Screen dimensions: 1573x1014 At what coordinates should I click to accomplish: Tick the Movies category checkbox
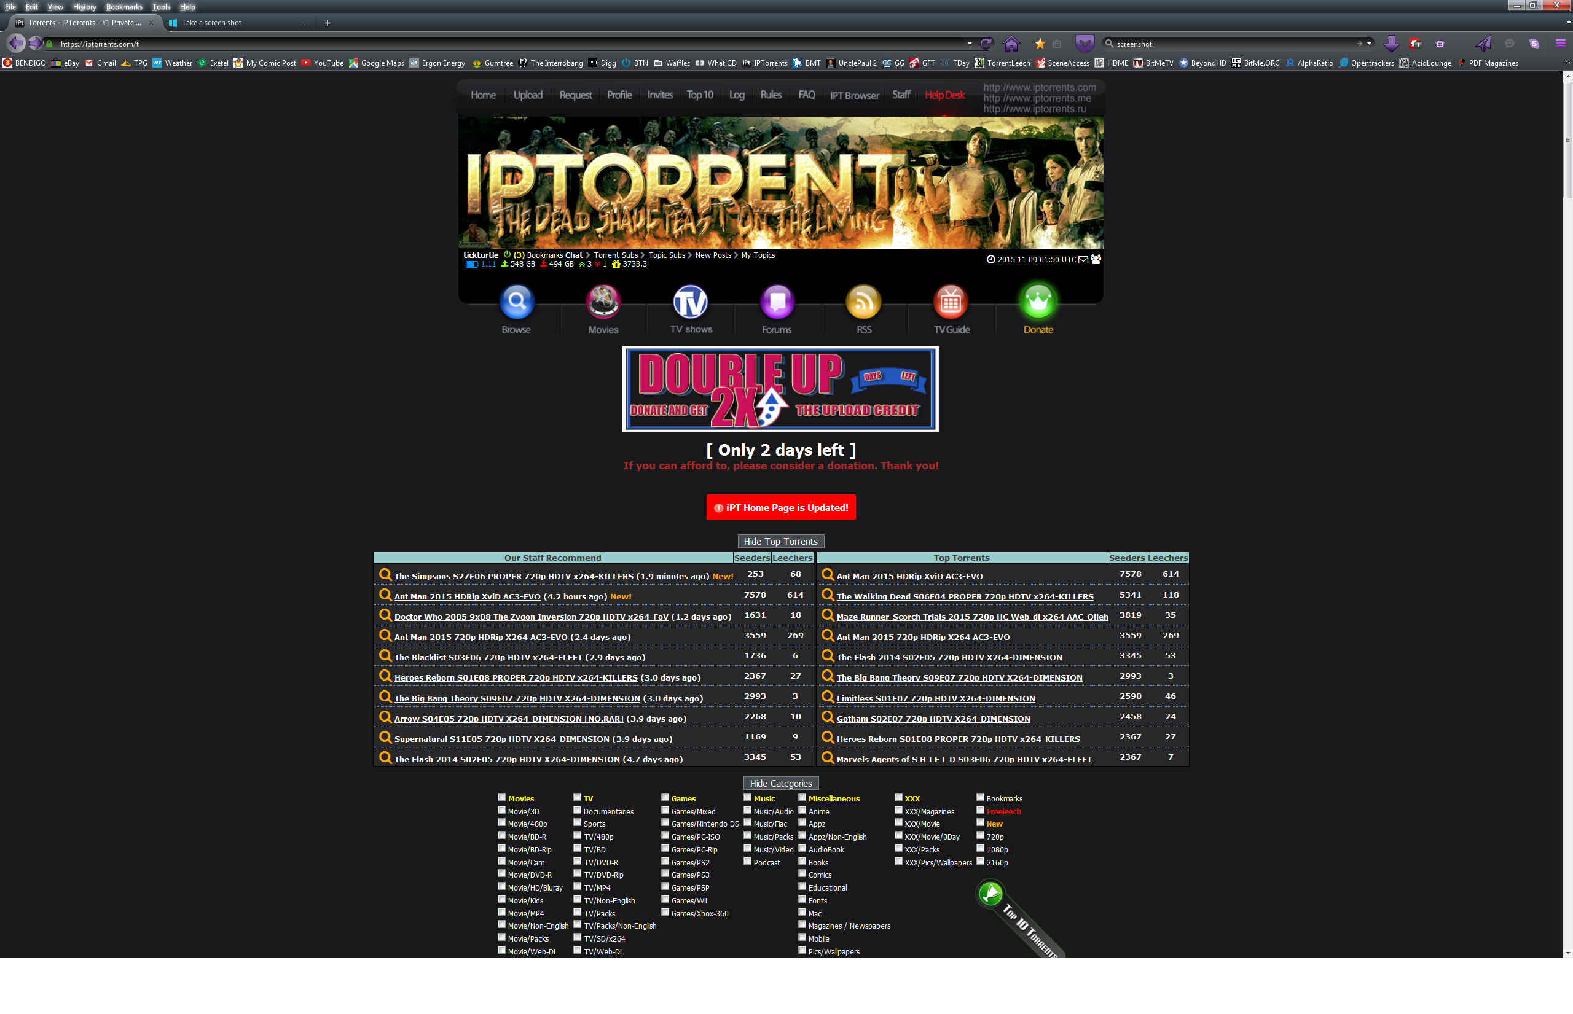point(502,797)
